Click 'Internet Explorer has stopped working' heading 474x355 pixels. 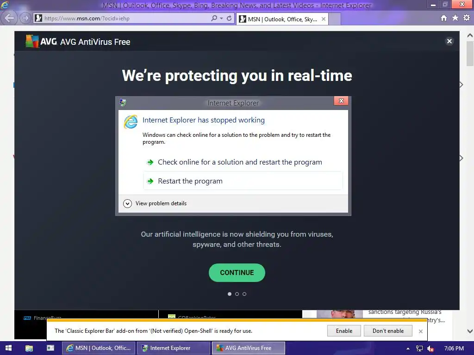click(x=204, y=120)
